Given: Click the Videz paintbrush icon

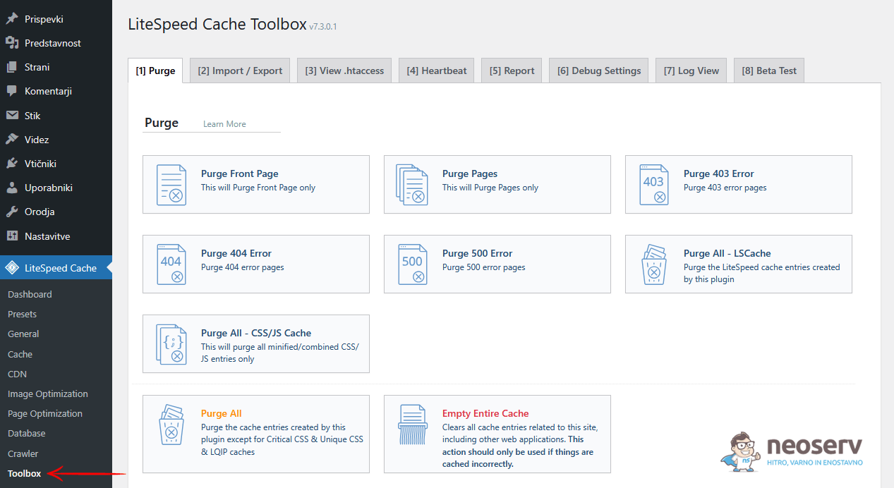Looking at the screenshot, I should tap(12, 140).
